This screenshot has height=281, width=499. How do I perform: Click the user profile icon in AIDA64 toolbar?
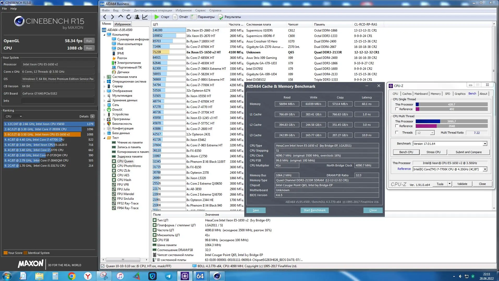tap(137, 17)
